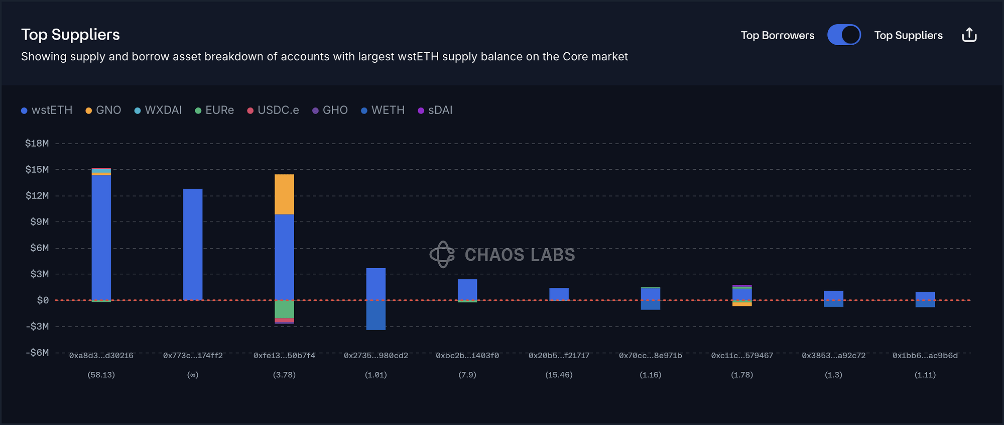Click the orange GNO segment of 0xfe13...50b7f4
The width and height of the screenshot is (1004, 425).
point(284,194)
